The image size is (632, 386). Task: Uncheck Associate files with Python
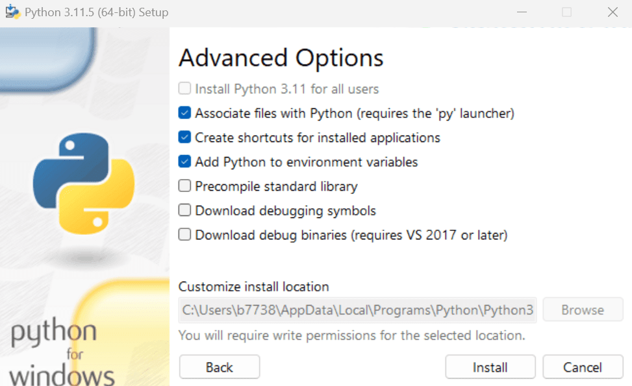point(185,114)
